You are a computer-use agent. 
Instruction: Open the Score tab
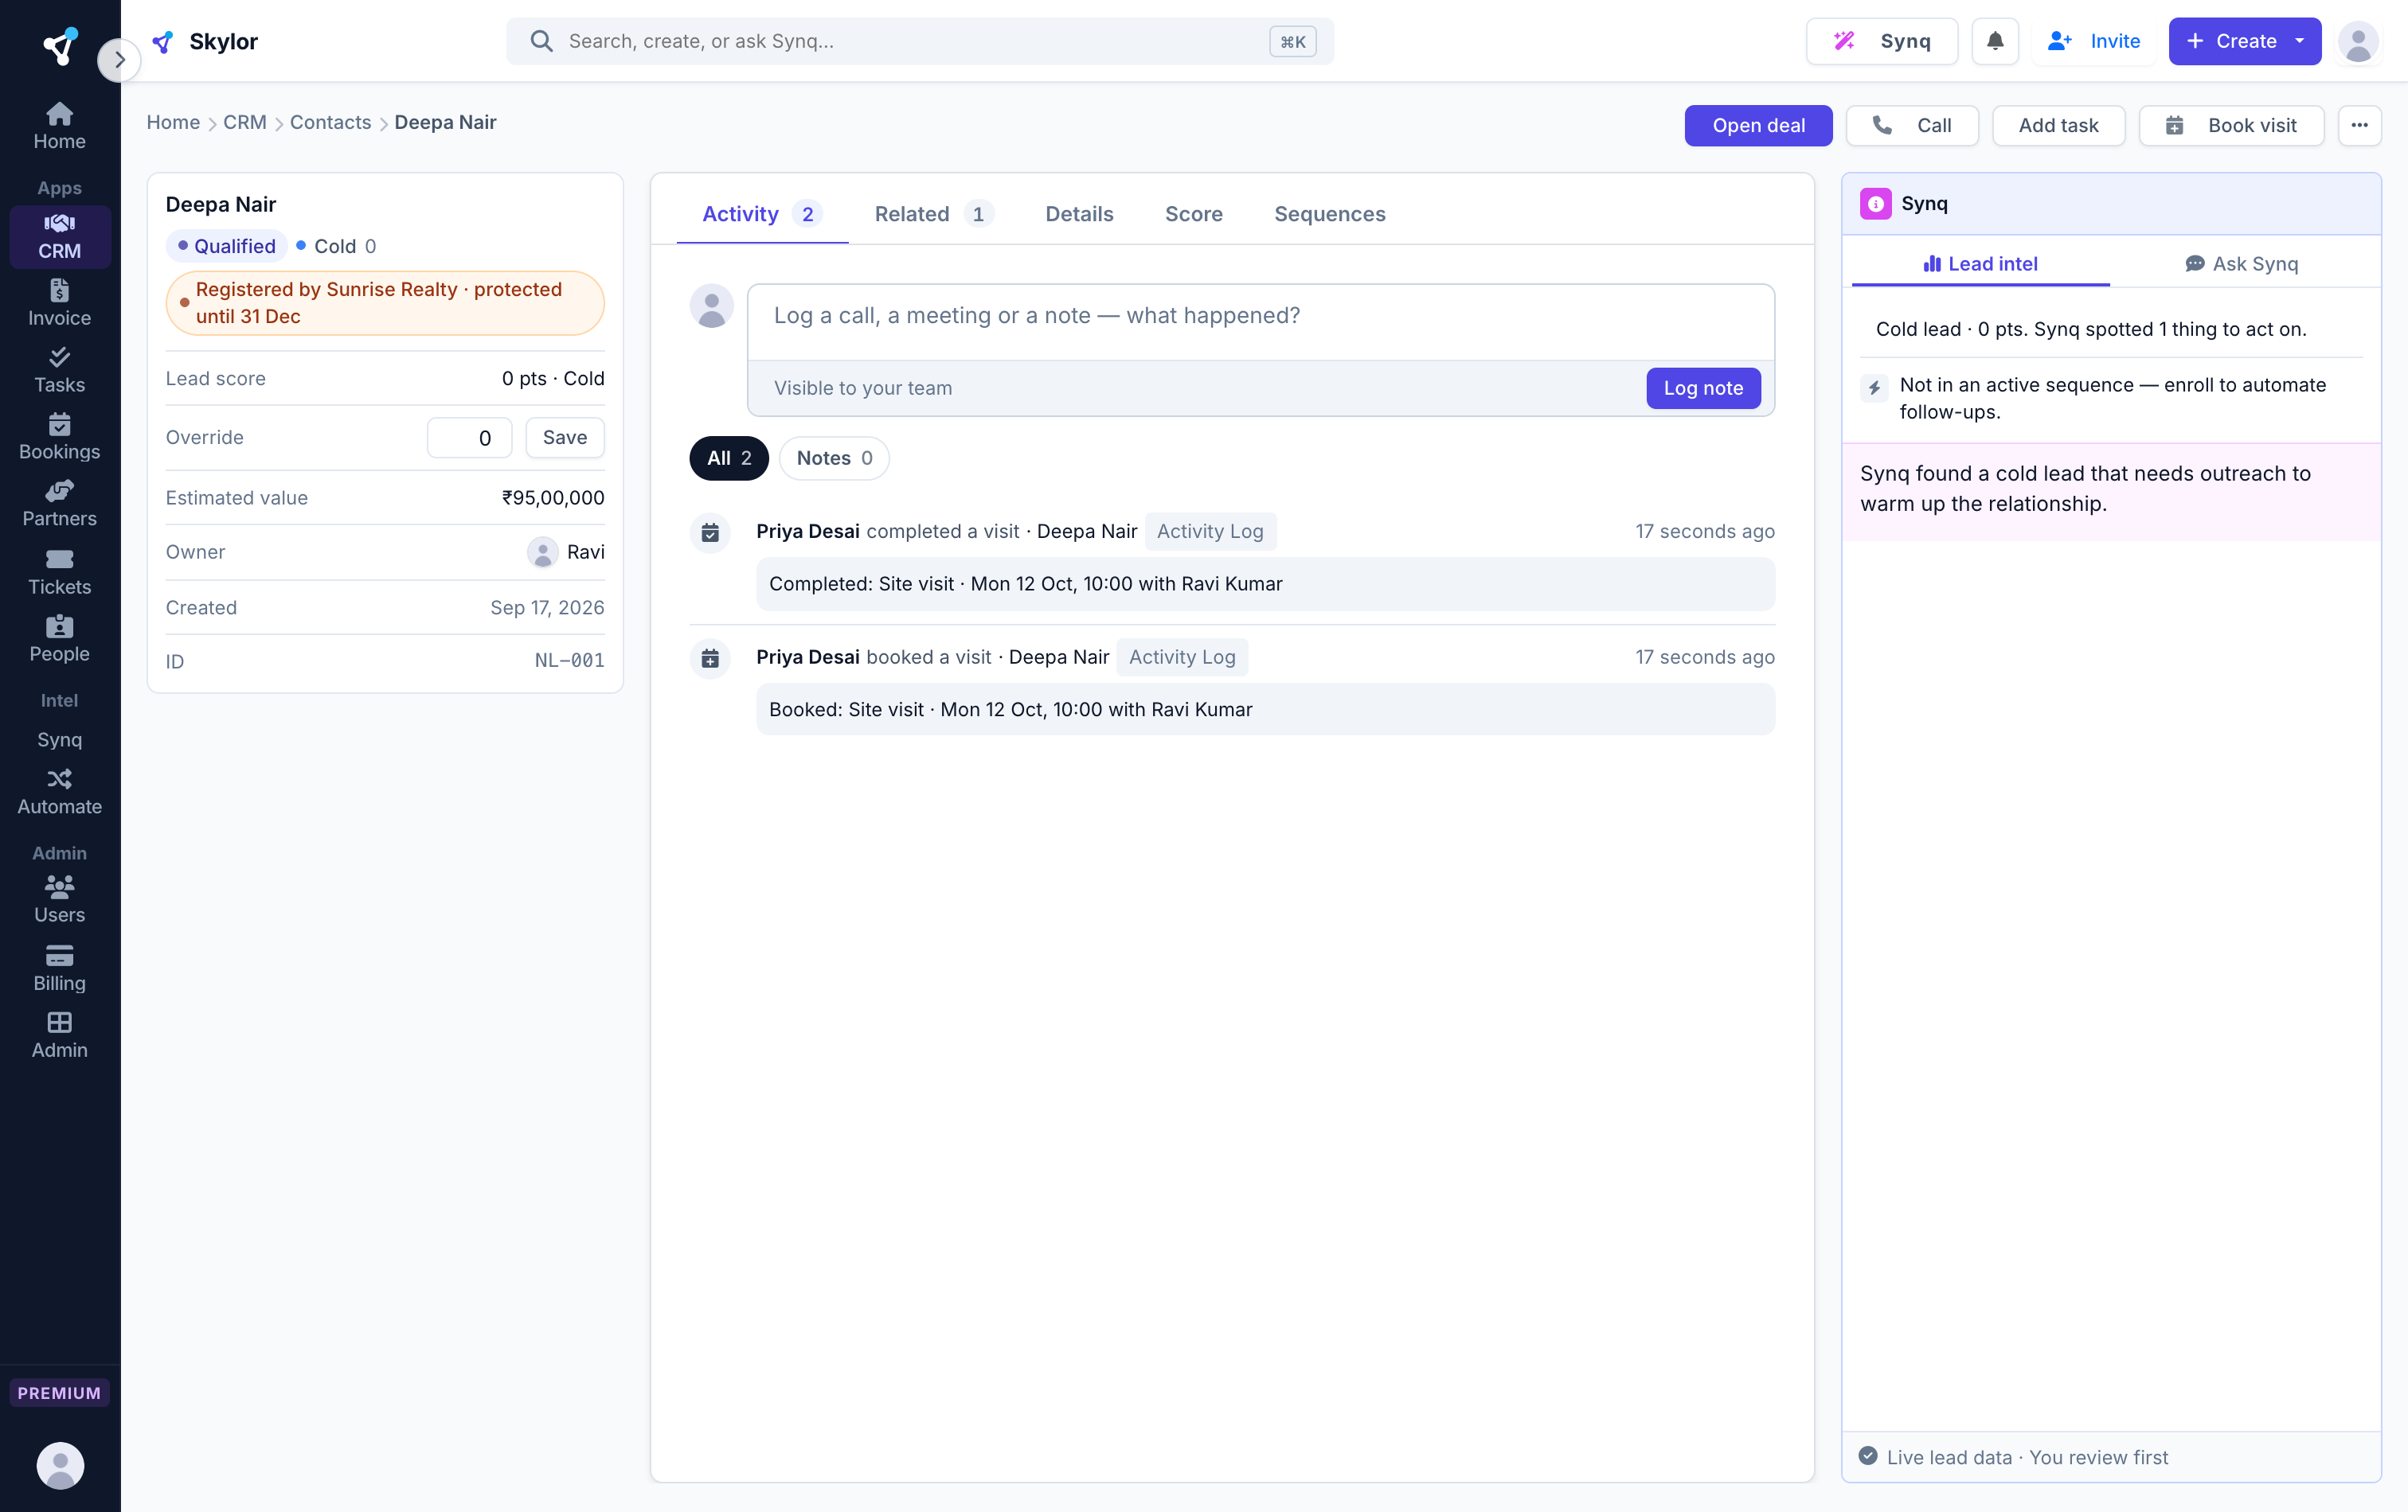tap(1193, 214)
